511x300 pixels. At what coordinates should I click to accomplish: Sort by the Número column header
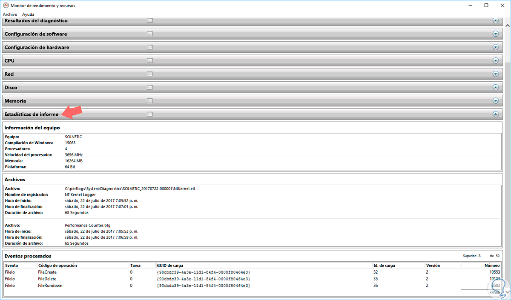coord(482,265)
